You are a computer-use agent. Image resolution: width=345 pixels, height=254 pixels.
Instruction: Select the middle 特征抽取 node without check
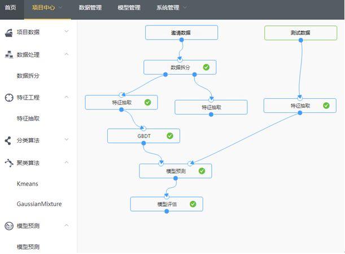[x=211, y=107]
